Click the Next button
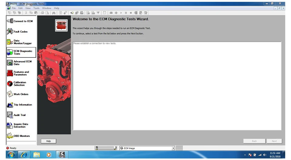 click(x=274, y=141)
